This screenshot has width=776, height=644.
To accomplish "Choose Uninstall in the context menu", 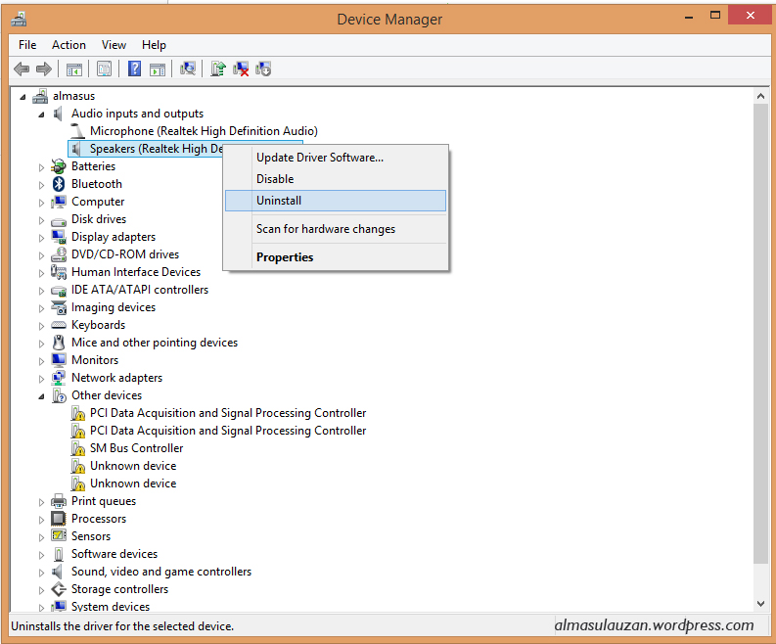I will [336, 201].
